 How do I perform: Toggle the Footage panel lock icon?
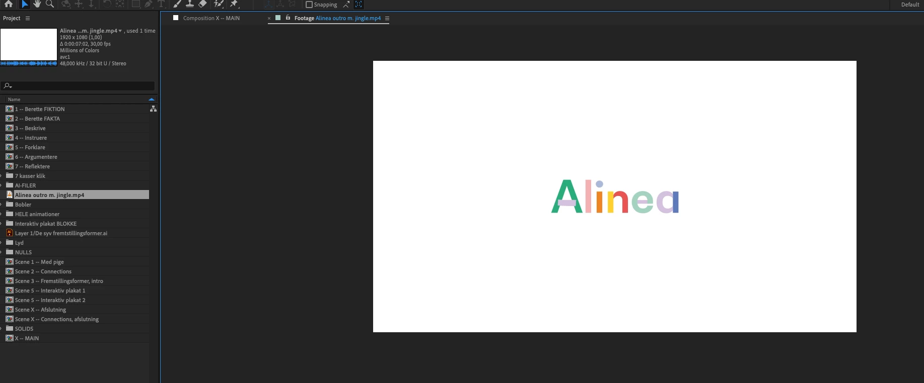click(x=288, y=18)
